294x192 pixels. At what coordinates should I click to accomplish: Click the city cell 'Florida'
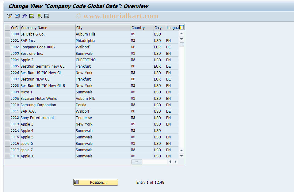81,105
